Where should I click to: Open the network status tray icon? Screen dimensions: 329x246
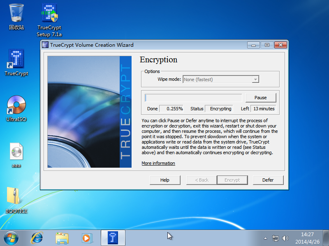[275, 238]
